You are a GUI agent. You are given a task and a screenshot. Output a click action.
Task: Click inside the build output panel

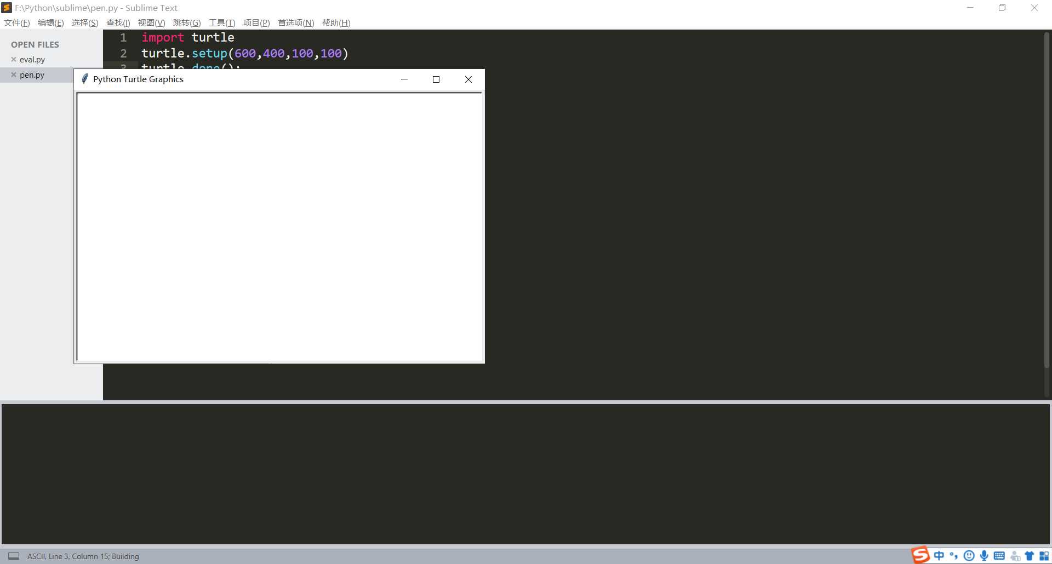point(525,474)
